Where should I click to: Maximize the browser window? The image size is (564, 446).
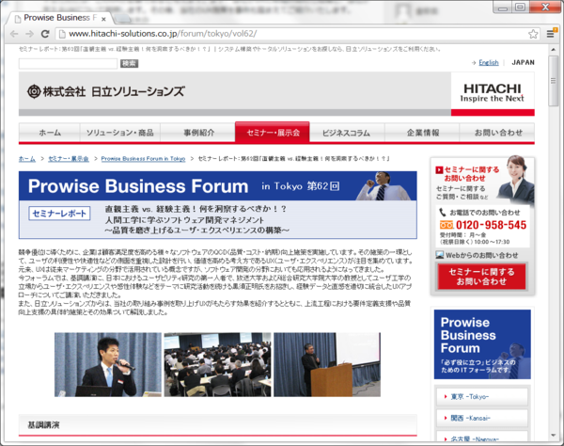tap(520, 8)
